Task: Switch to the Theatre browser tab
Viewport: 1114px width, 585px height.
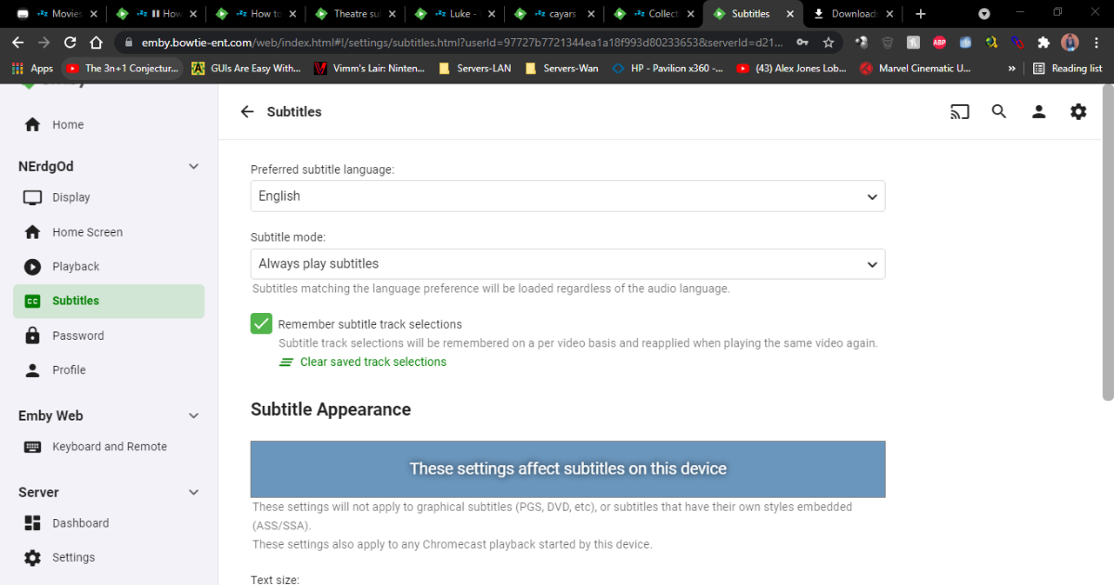Action: (x=356, y=14)
